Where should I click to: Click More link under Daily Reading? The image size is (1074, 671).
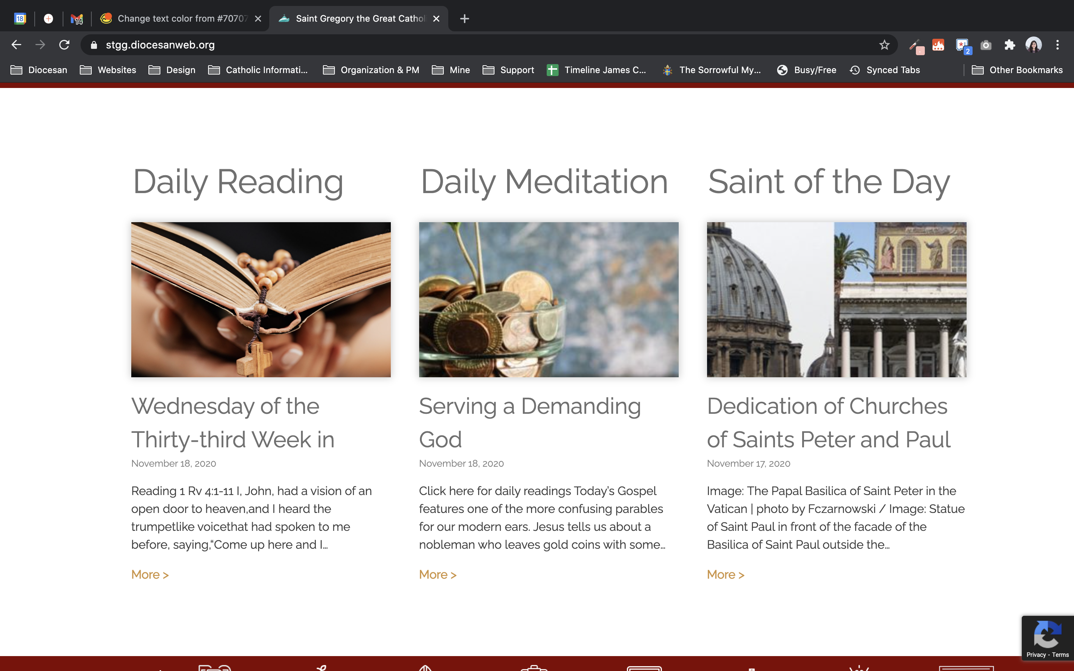click(x=150, y=575)
